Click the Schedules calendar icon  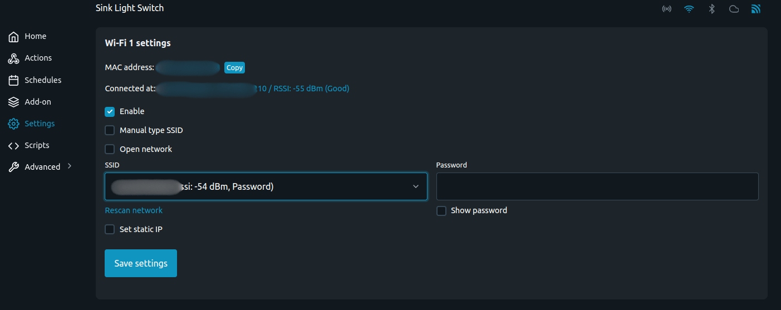click(14, 80)
